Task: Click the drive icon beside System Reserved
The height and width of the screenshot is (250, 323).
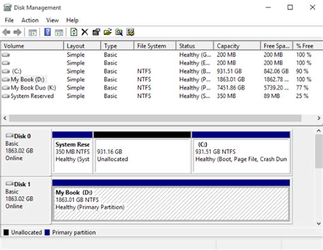Action: (x=6, y=96)
